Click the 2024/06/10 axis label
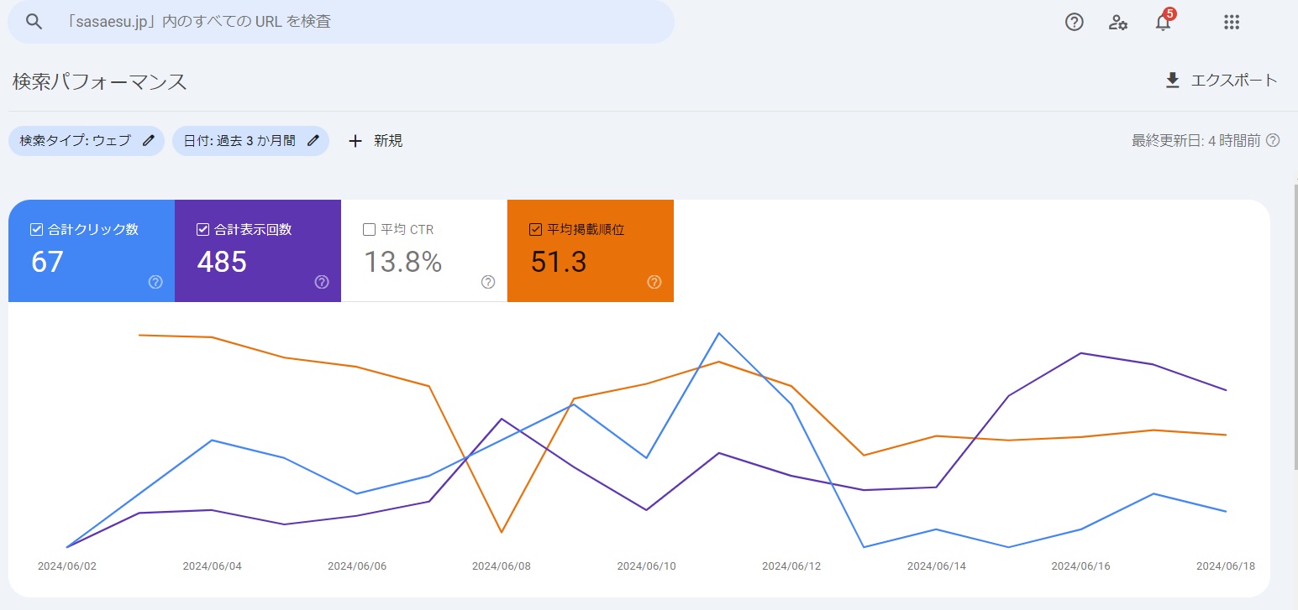This screenshot has height=610, width=1298. [x=647, y=566]
